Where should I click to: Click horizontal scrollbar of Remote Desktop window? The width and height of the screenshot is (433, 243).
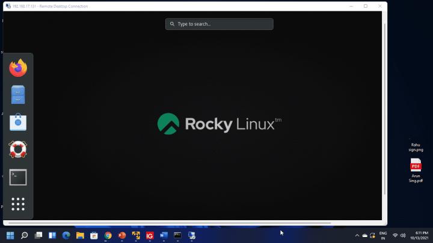coord(170,223)
